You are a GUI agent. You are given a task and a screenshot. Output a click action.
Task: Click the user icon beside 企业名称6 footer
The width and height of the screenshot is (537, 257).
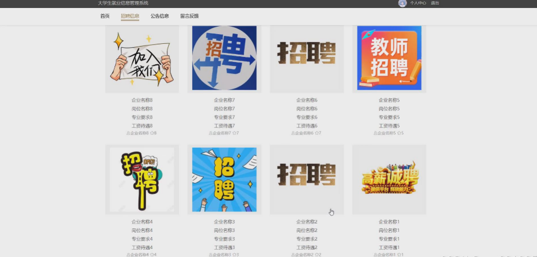point(293,133)
